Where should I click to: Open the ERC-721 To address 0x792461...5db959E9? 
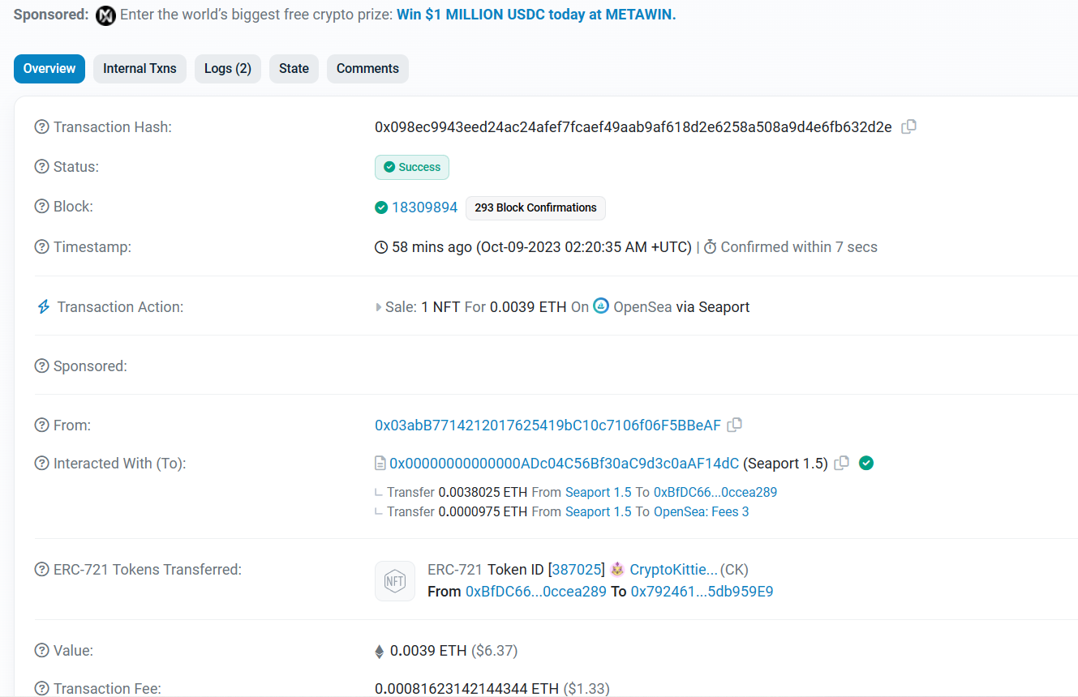coord(702,592)
